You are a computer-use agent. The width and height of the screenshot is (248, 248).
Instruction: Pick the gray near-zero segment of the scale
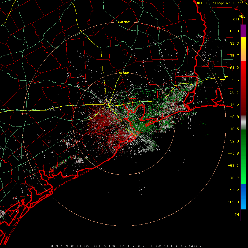click(243, 123)
